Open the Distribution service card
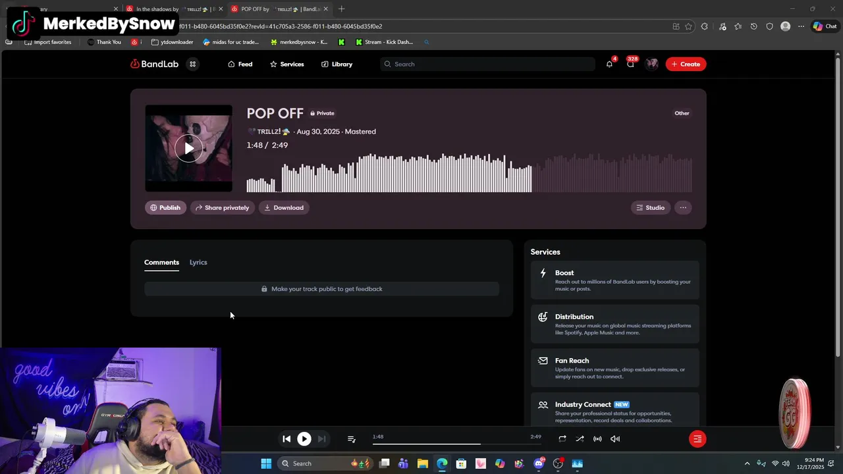Viewport: 843px width, 474px height. point(615,324)
